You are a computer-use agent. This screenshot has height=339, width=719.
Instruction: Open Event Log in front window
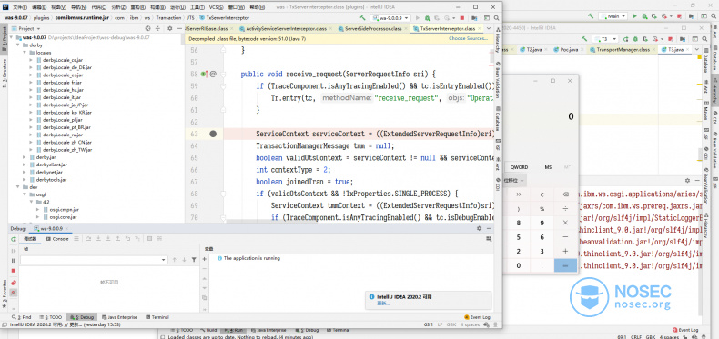[x=477, y=317]
